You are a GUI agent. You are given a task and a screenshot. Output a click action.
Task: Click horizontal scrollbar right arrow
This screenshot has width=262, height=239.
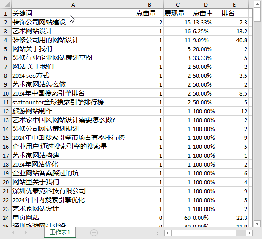point(249,233)
